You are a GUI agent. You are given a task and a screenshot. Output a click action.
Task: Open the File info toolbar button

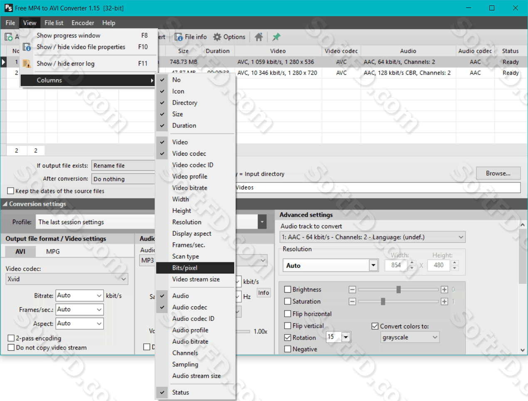click(x=191, y=37)
